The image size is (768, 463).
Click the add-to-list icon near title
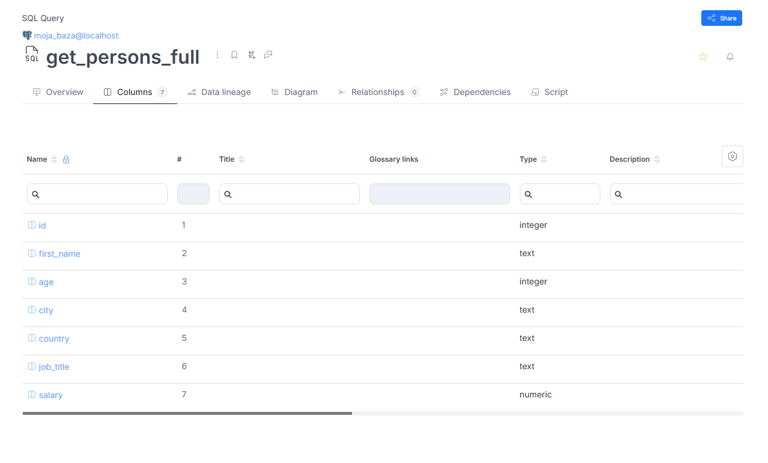pyautogui.click(x=251, y=55)
